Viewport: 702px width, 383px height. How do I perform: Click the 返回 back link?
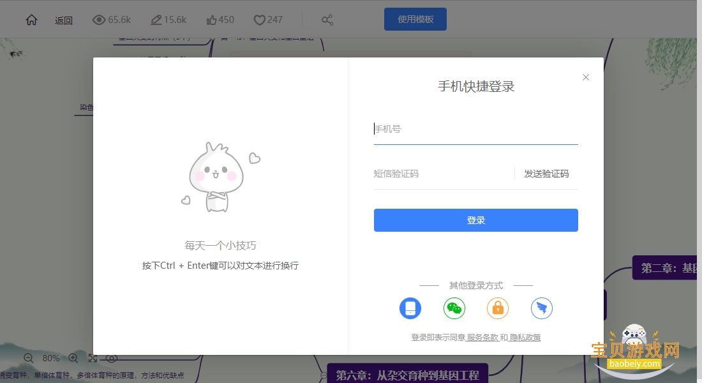tap(64, 20)
